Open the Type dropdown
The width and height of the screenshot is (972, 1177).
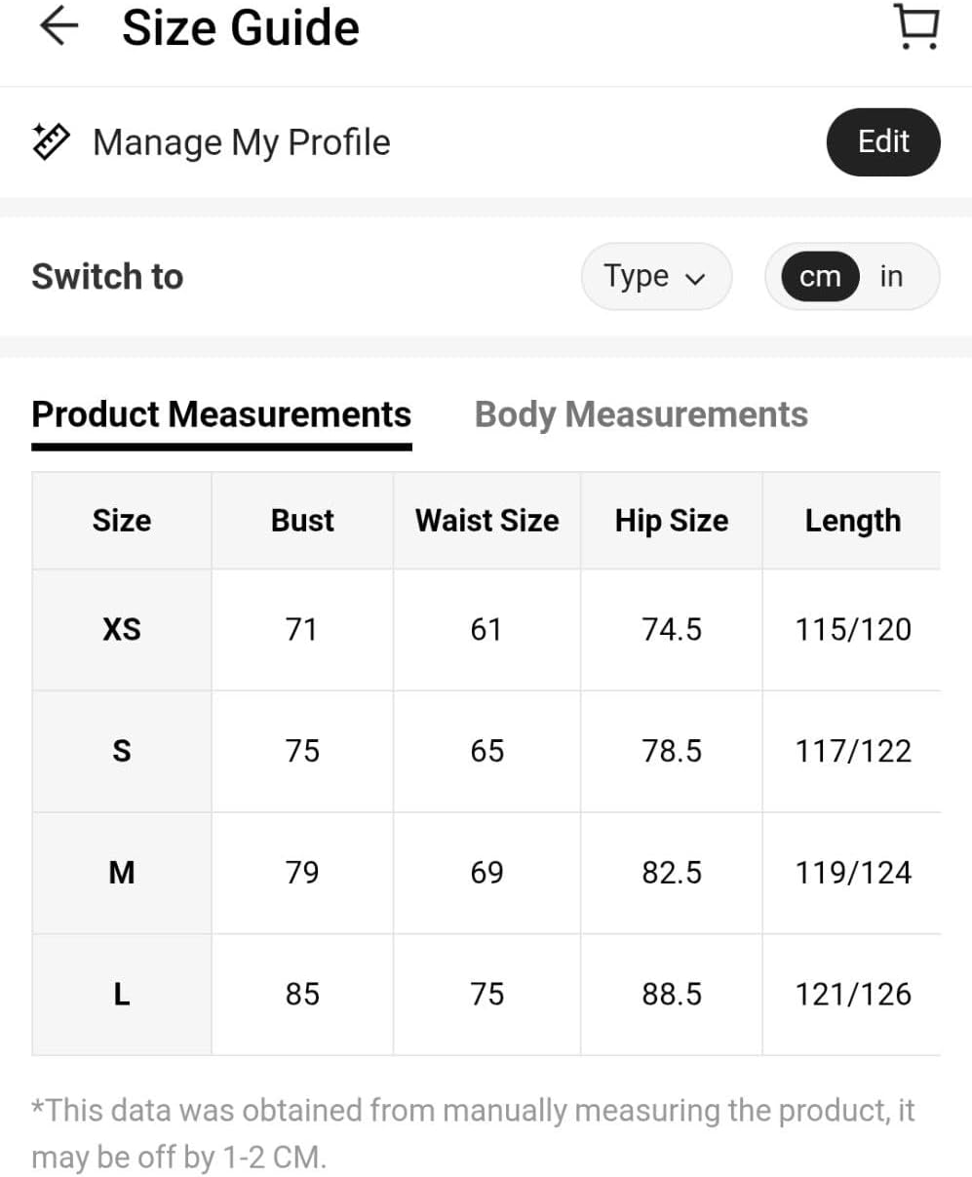[656, 277]
